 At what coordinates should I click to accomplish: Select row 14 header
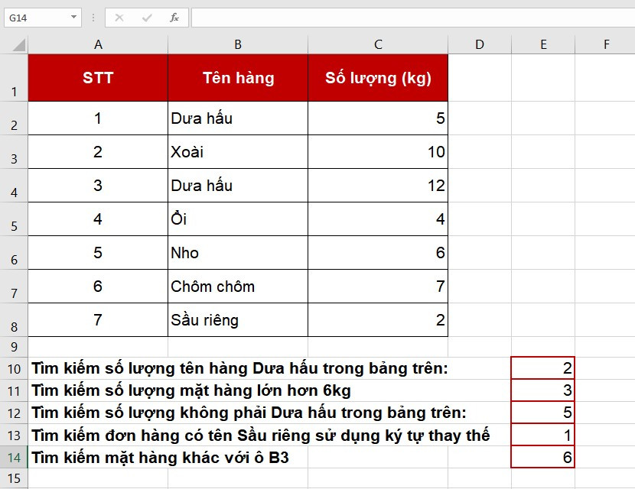pyautogui.click(x=14, y=458)
